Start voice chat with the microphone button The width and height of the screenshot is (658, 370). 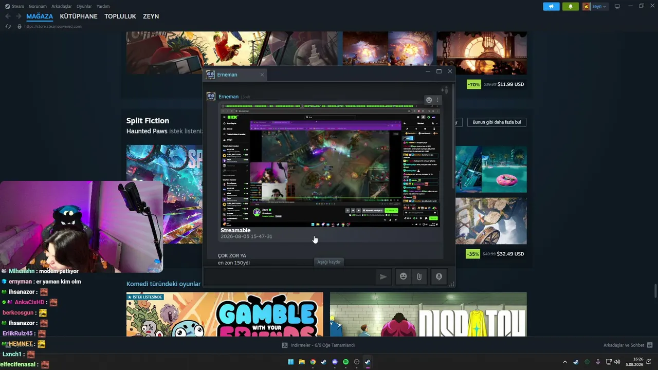coord(439,276)
